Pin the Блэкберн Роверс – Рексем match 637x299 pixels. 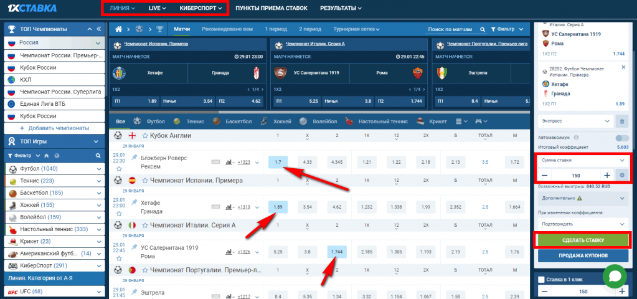click(x=134, y=158)
